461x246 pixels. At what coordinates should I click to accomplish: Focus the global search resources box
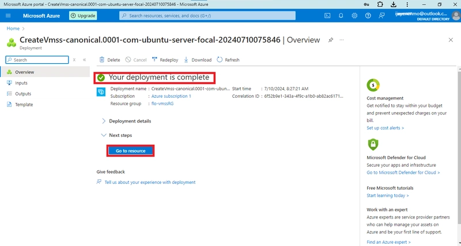coord(207,16)
